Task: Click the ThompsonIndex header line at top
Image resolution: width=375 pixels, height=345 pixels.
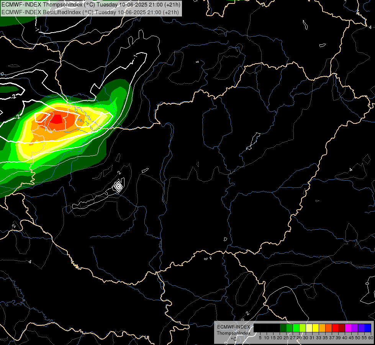Action: (x=91, y=5)
